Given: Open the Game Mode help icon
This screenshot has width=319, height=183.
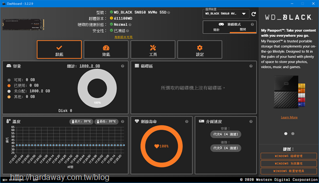Looking at the screenshot, I should pyautogui.click(x=252, y=24).
